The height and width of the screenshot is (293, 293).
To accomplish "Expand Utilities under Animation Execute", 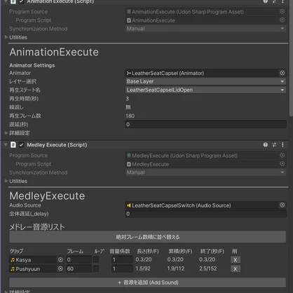I will [x=6, y=37].
